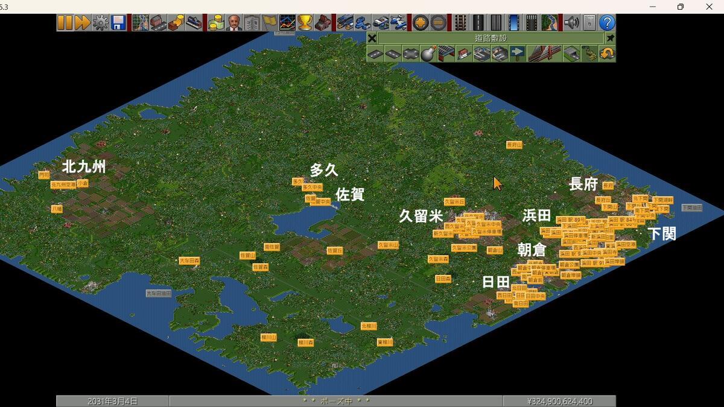Open the news message history menu
This screenshot has height=407, width=724.
pos(589,23)
